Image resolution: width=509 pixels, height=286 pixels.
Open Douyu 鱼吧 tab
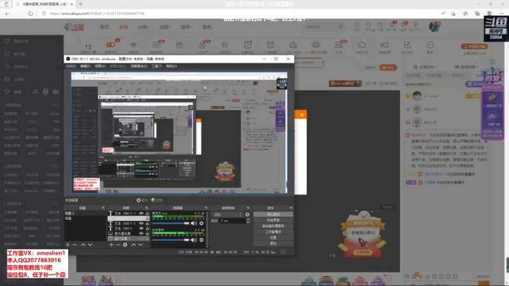pos(207,27)
